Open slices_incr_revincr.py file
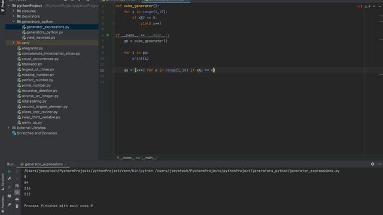Viewport: 383px width, 215px height. click(39, 112)
